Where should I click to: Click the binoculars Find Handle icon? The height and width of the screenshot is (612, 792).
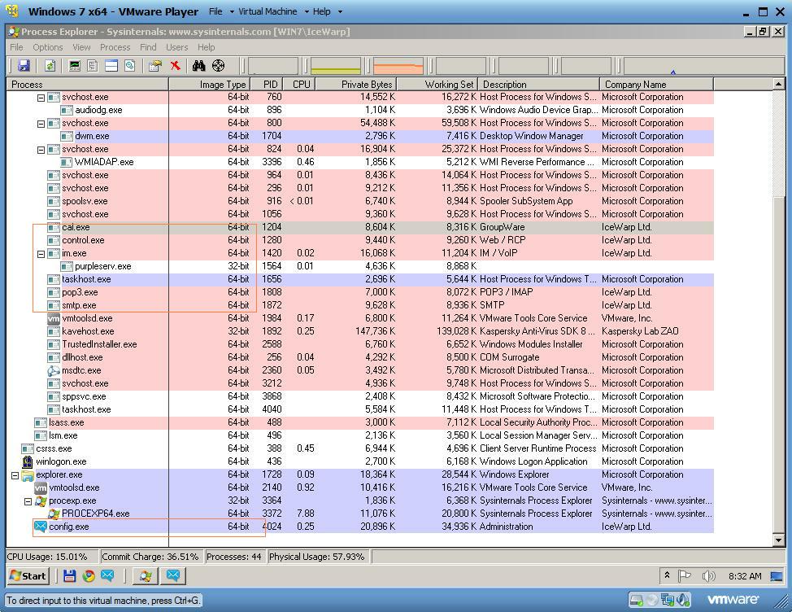[199, 66]
